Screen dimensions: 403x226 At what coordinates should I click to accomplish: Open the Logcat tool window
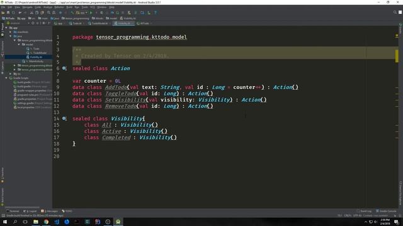tap(30, 211)
